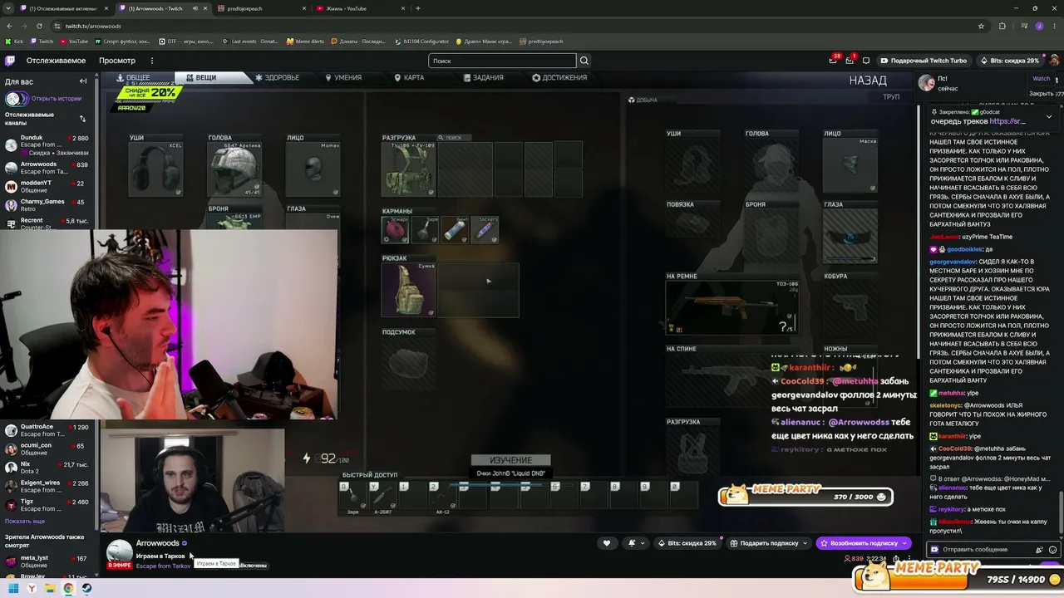
Task: Open the Twitch top-nav more options menu
Action: (x=152, y=61)
